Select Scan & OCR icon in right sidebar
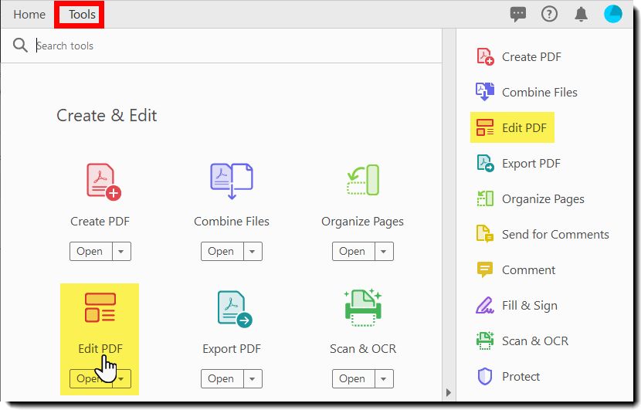The image size is (641, 410). [485, 341]
